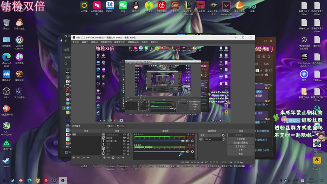The height and width of the screenshot is (184, 327).
Task: Open the 工具(T) menu
Action: tap(145, 42)
